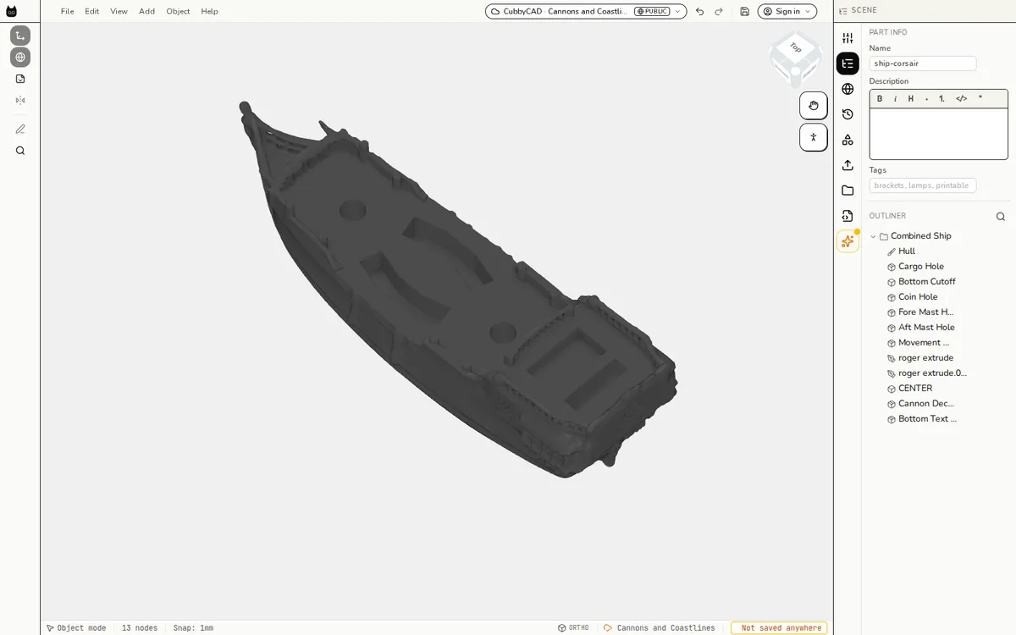The image size is (1016, 635).
Task: Toggle the globe button in left toolbar
Action: pos(20,58)
